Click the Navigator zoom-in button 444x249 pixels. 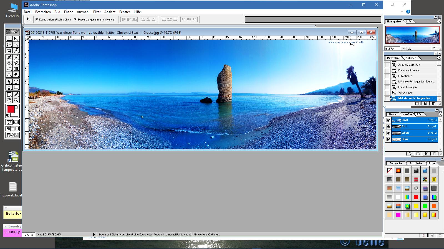434,48
